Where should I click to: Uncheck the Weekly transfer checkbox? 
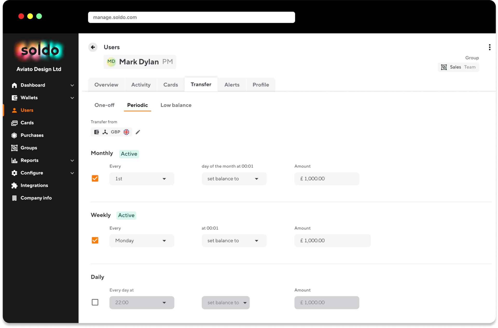(x=95, y=240)
